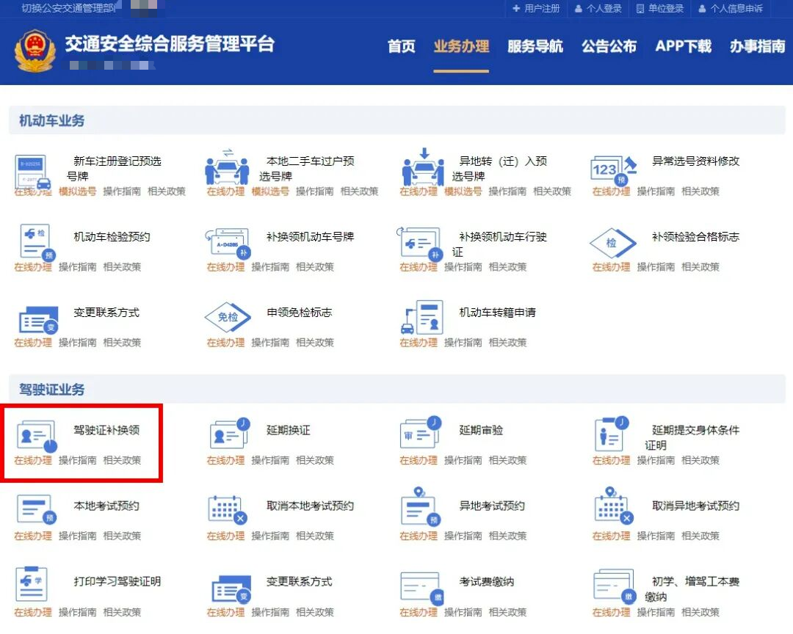793x634 pixels.
Task: Click the 用户注册 link in top bar
Action: (537, 9)
